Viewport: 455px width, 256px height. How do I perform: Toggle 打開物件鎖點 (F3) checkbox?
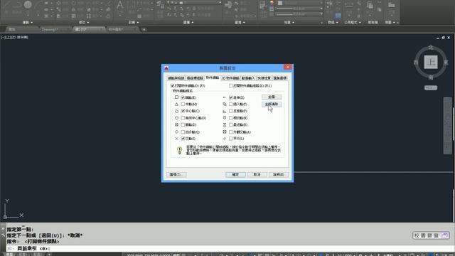pos(172,85)
